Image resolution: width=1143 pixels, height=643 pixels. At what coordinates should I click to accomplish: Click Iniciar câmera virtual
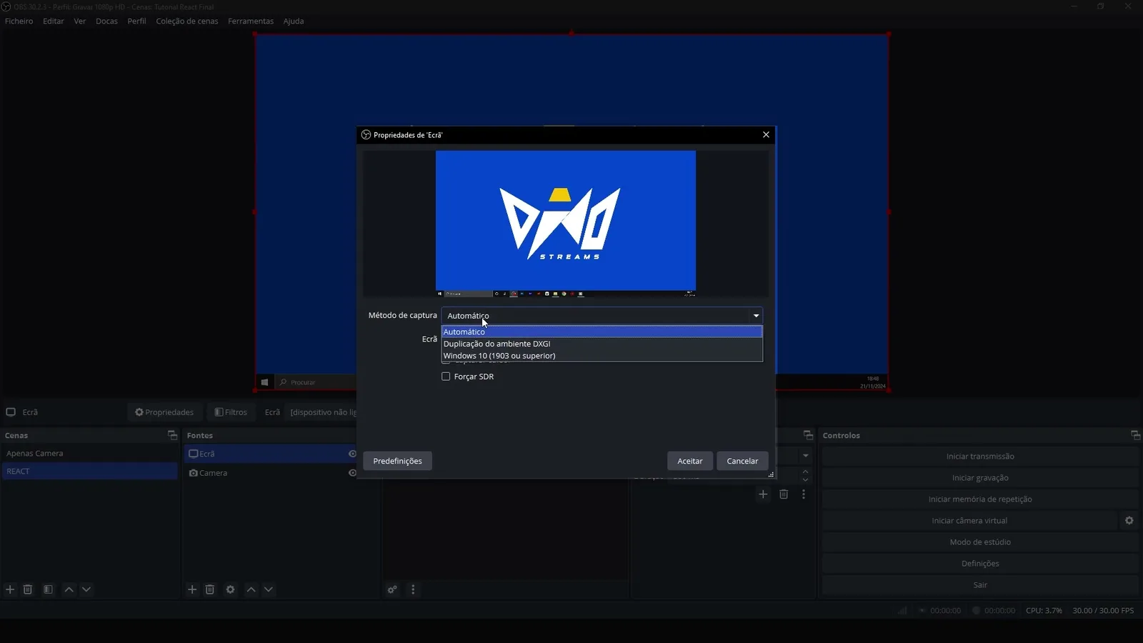(x=969, y=520)
